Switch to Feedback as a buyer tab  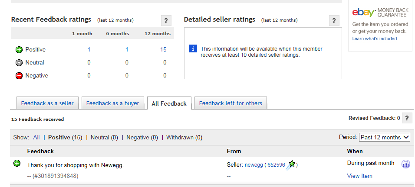click(x=112, y=103)
